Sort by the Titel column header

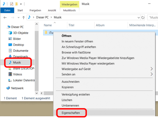coord(71,25)
